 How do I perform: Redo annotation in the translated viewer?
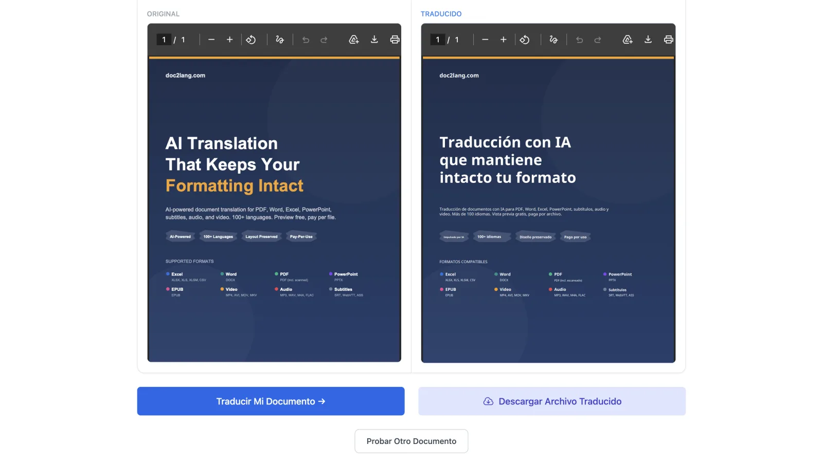tap(598, 40)
